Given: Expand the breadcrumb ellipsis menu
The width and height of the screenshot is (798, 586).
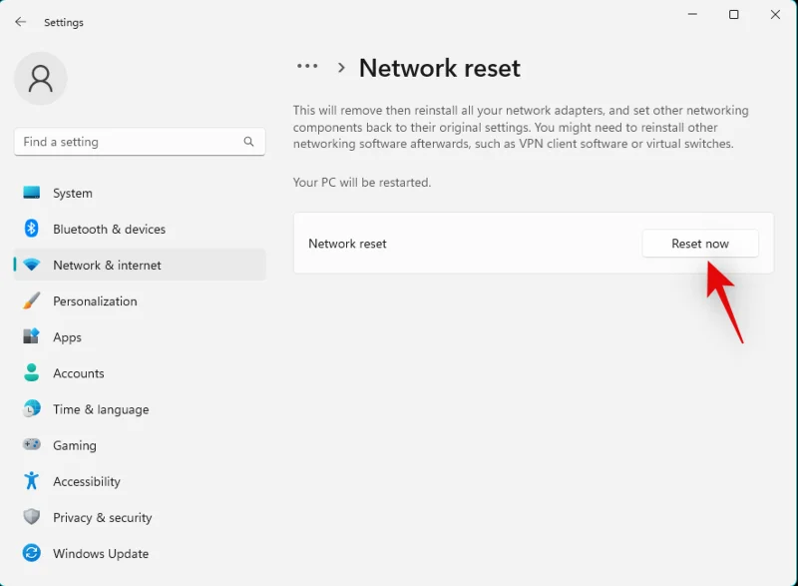Looking at the screenshot, I should point(307,67).
